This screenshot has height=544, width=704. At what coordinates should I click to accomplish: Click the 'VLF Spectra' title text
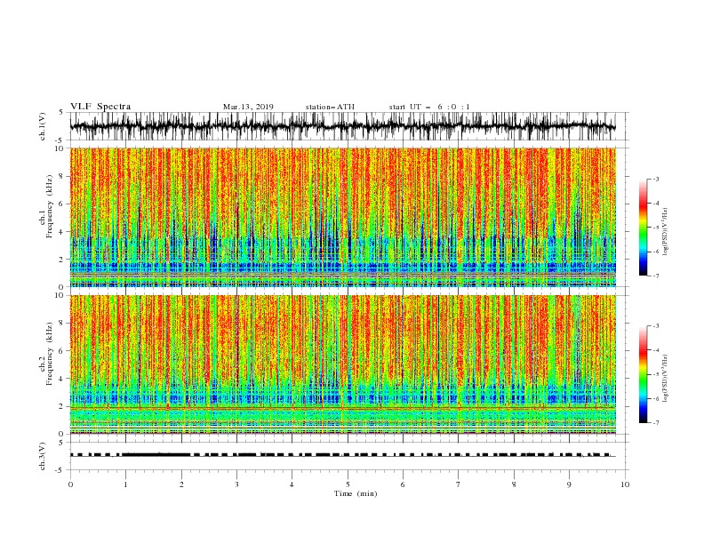pyautogui.click(x=100, y=107)
